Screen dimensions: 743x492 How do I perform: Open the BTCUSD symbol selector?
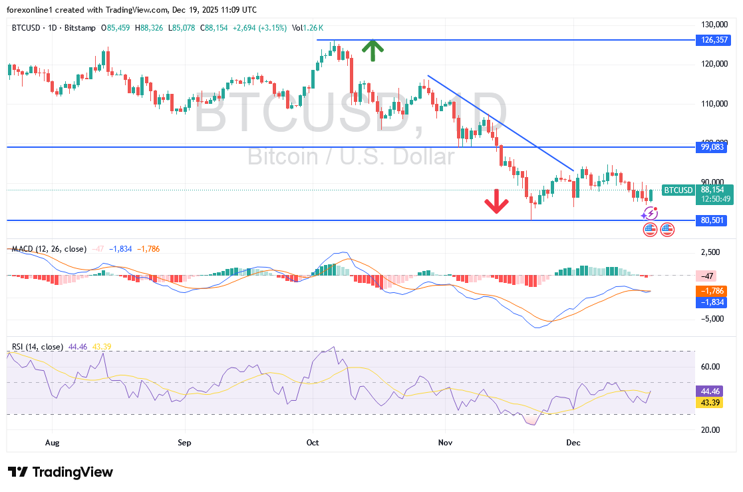[25, 29]
